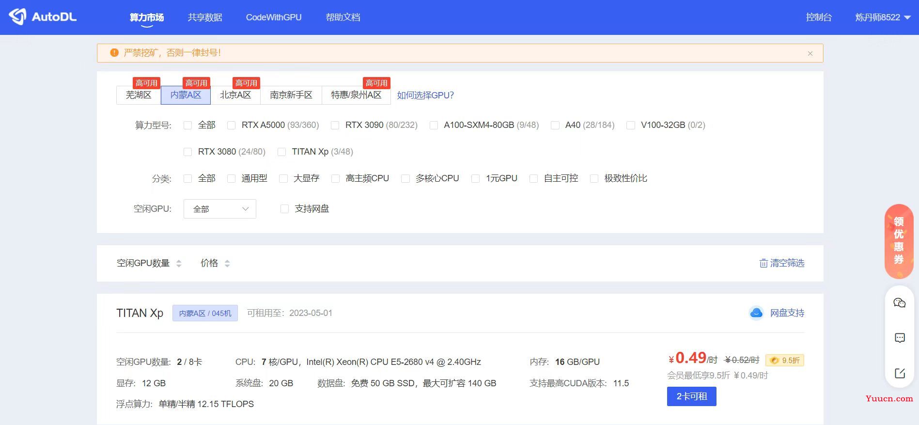
Task: Switch to the 内蒙A区 region tab
Action: coord(186,95)
